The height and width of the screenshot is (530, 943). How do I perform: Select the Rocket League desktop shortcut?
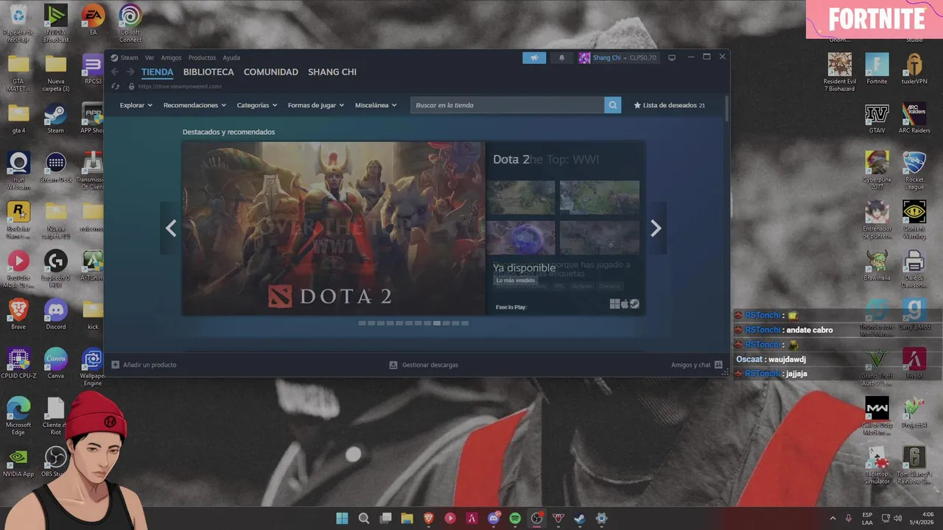[914, 170]
